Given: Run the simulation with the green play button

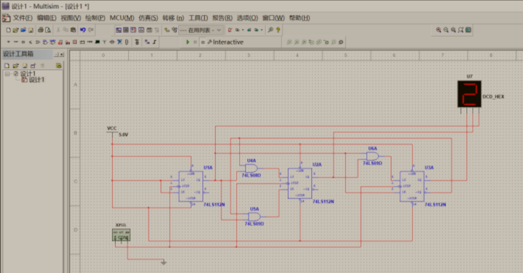Looking at the screenshot, I should point(188,42).
